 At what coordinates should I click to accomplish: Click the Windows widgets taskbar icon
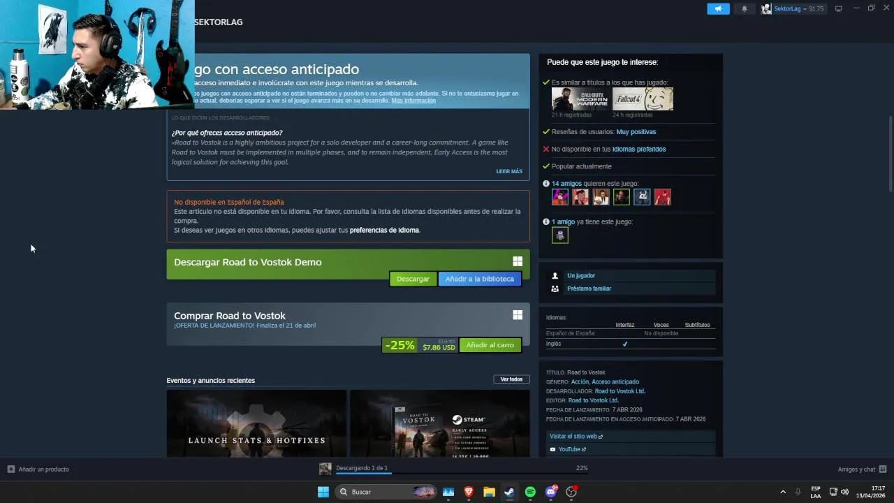(x=448, y=492)
